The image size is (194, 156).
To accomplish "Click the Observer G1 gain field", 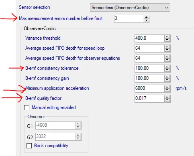I will (x=55, y=126).
